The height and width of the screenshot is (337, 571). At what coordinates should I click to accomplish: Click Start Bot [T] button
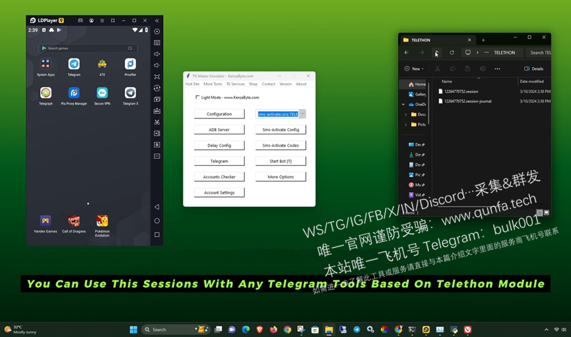pyautogui.click(x=281, y=161)
